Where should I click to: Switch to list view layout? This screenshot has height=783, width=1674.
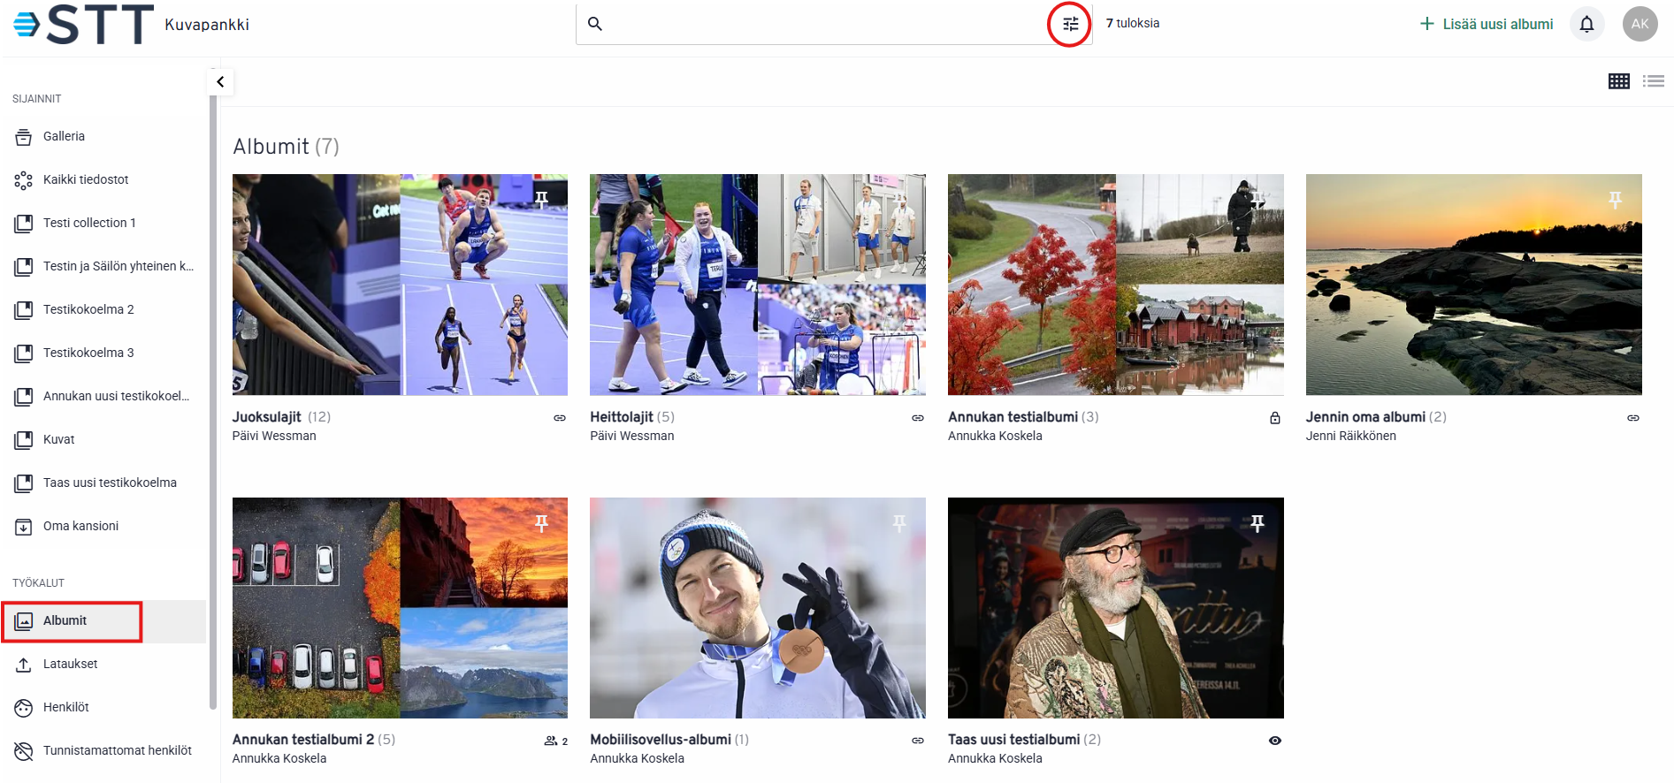click(1653, 81)
